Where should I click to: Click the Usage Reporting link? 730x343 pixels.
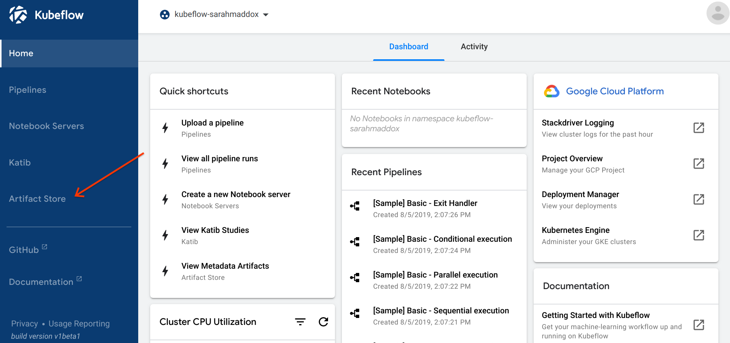click(x=79, y=324)
